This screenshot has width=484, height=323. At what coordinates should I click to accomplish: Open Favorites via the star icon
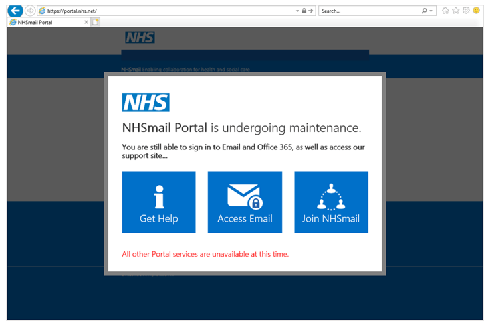click(456, 11)
